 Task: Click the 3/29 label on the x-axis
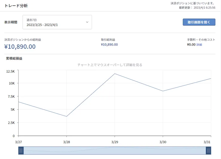point(115,142)
